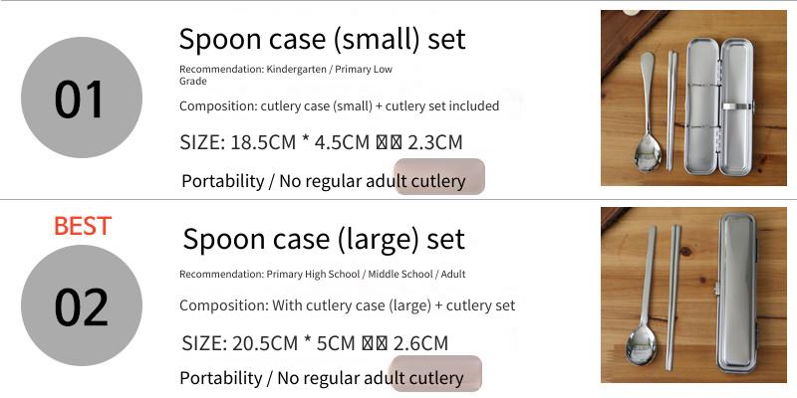Click the large set's Portability text

tap(221, 378)
